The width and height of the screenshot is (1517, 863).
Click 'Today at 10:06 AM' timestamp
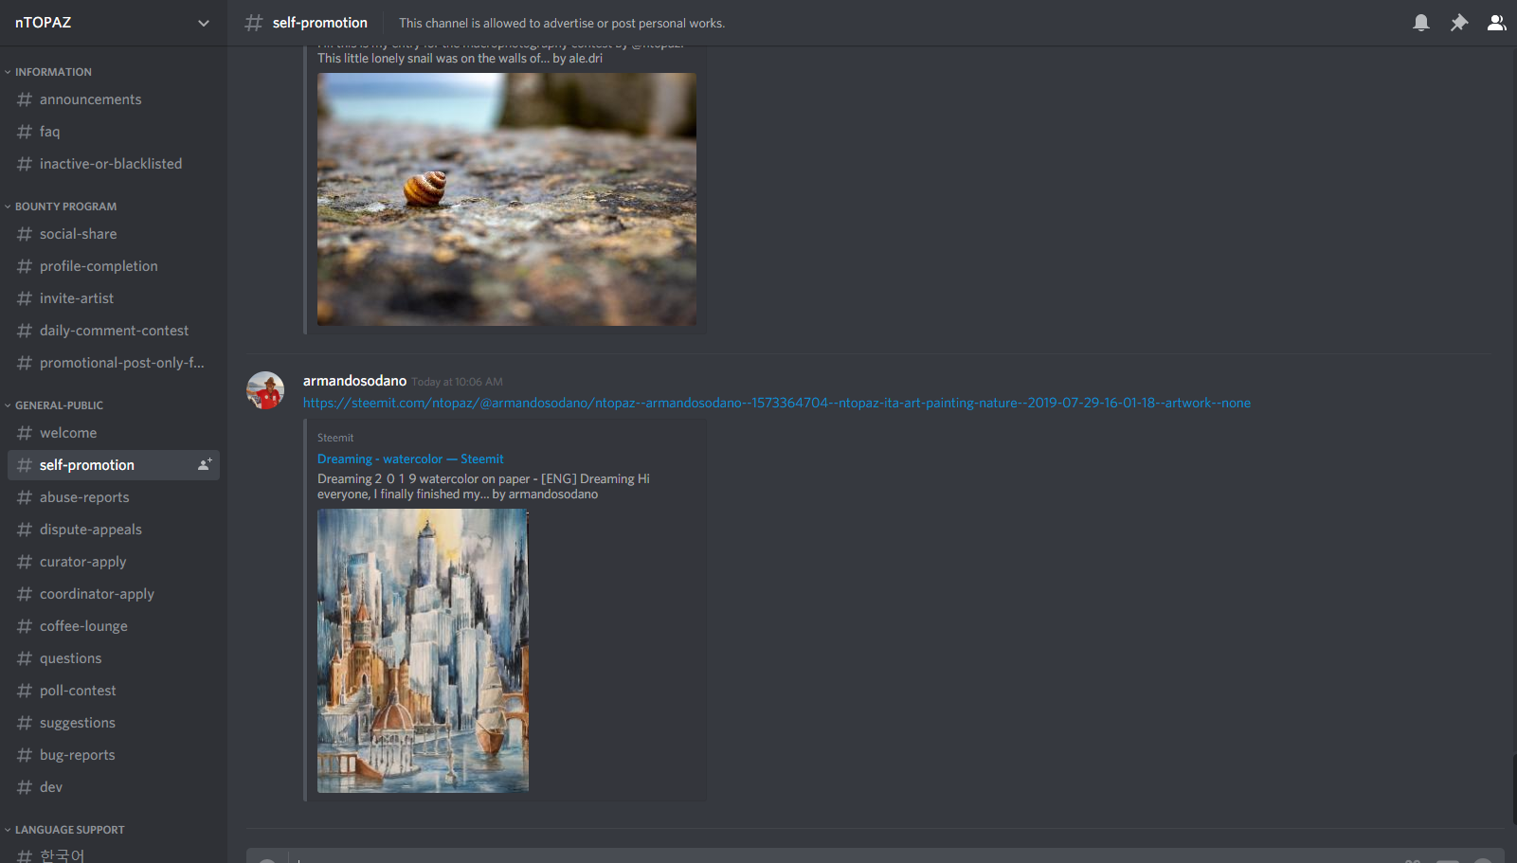point(457,382)
